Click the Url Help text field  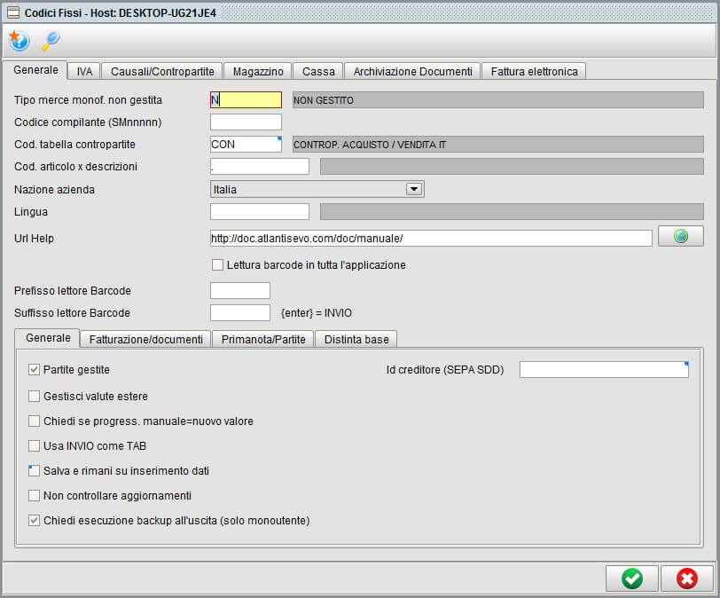pos(430,238)
